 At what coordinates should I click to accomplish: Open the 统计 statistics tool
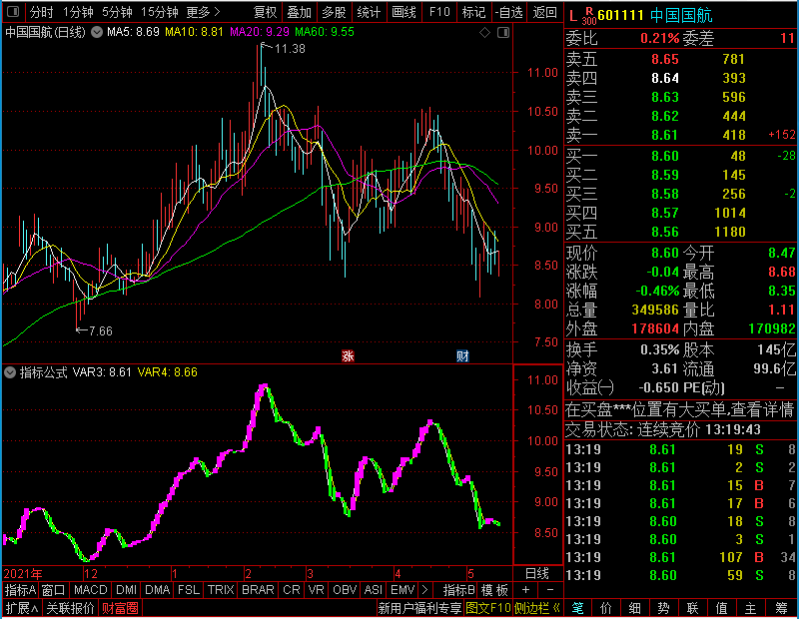coord(369,12)
